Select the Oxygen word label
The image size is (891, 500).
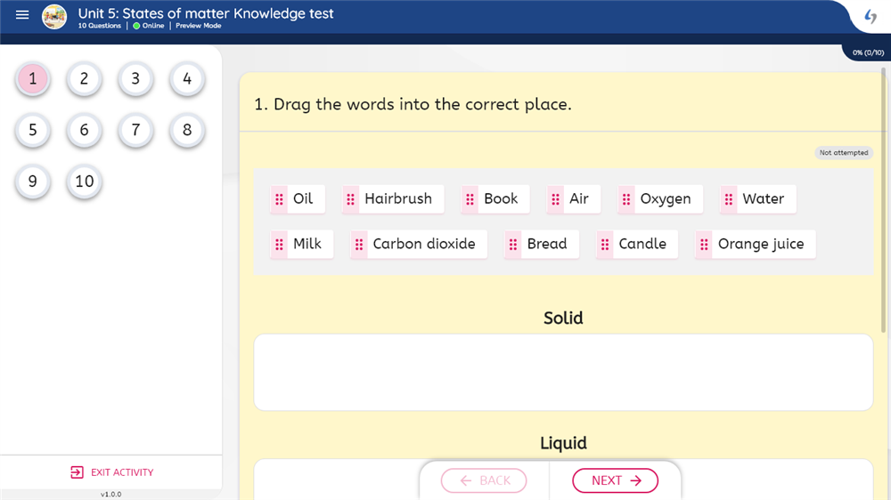click(666, 199)
